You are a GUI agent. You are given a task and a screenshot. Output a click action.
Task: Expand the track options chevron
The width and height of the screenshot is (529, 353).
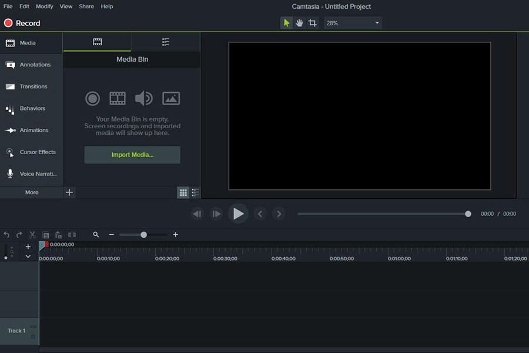(28, 257)
